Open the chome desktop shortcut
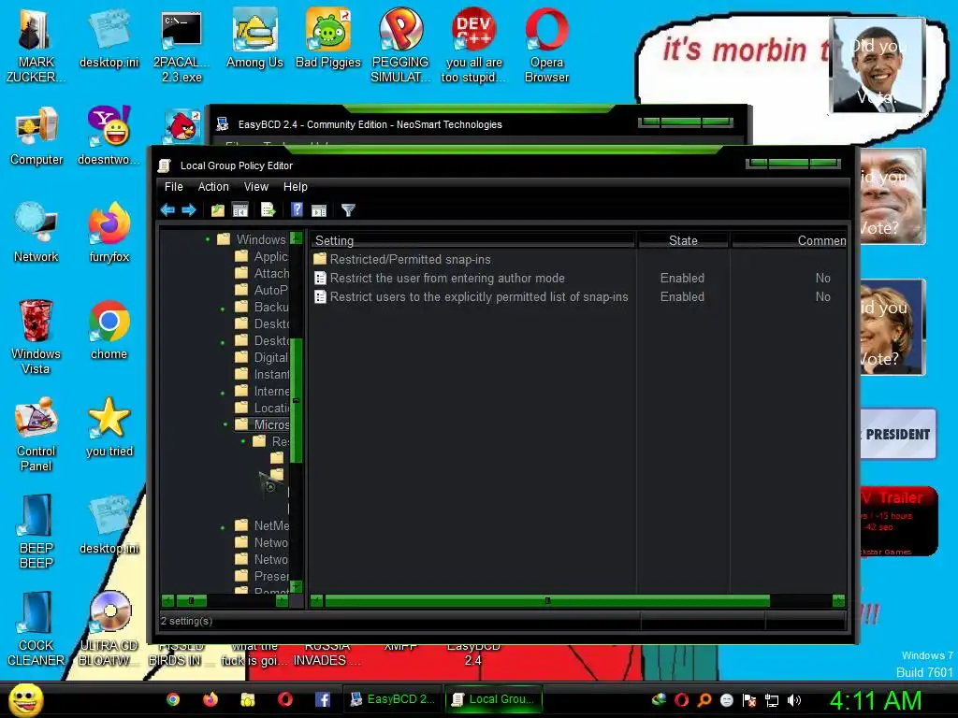 pyautogui.click(x=109, y=330)
